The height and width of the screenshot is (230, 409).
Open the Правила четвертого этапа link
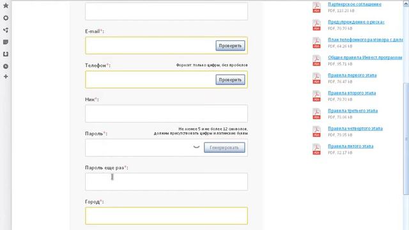pyautogui.click(x=355, y=128)
